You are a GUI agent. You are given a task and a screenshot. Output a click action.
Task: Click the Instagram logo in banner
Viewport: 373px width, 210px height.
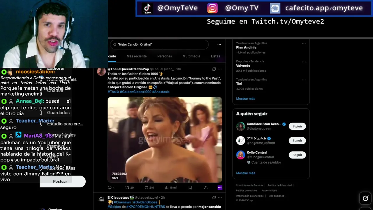click(212, 8)
